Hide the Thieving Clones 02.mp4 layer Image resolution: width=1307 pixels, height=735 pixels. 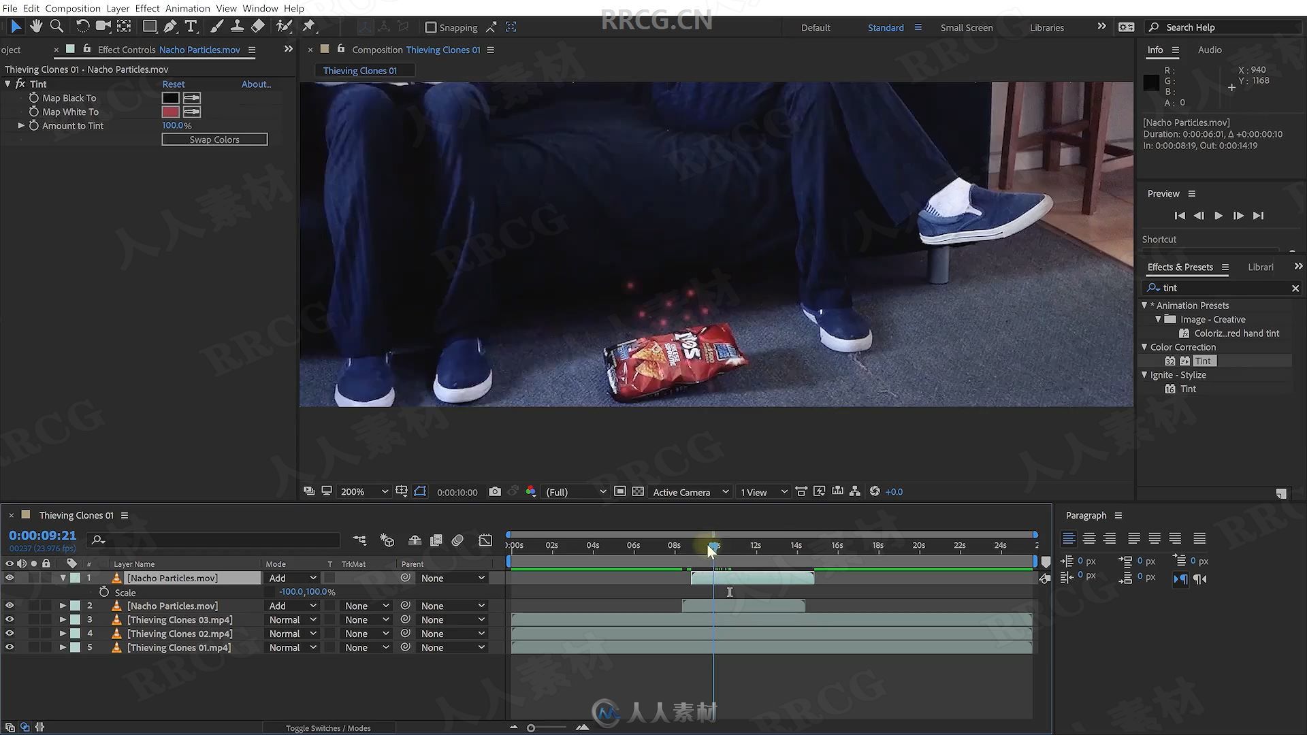(x=10, y=633)
